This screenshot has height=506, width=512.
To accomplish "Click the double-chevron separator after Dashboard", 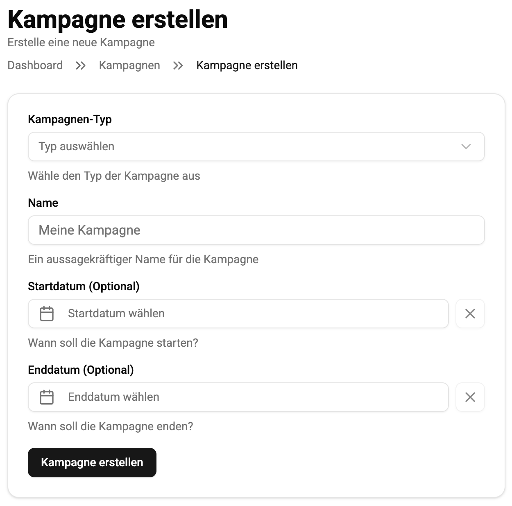I will [81, 66].
